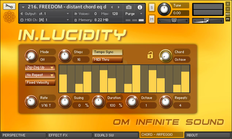This screenshot has width=232, height=139.
Task: Click the Fixed Velocity button
Action: click(x=40, y=83)
